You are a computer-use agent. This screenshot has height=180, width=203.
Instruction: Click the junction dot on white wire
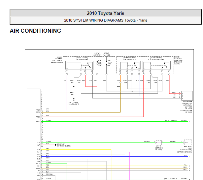pyautogui.click(x=132, y=91)
